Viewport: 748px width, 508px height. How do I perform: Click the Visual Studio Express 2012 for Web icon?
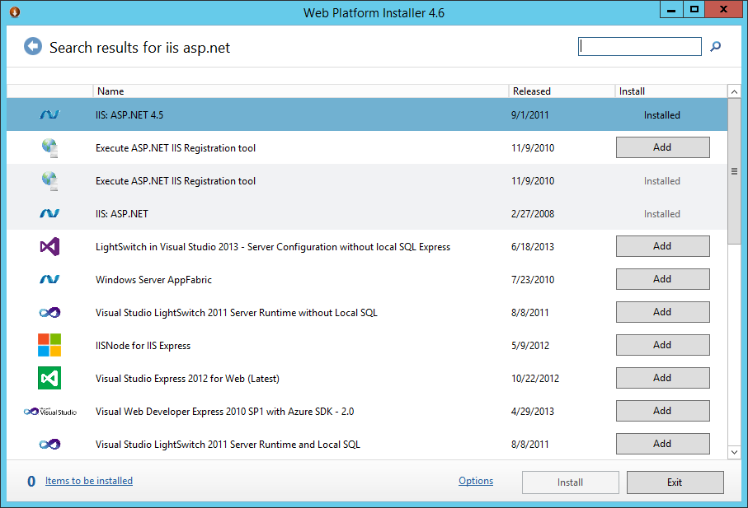point(49,378)
